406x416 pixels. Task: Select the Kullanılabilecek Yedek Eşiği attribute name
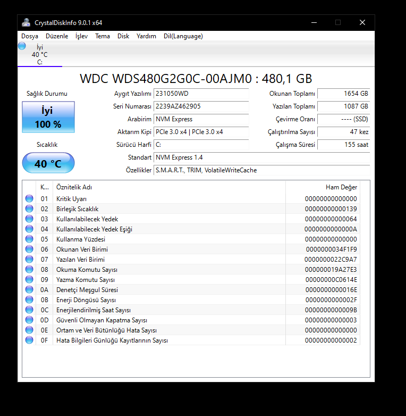click(94, 229)
